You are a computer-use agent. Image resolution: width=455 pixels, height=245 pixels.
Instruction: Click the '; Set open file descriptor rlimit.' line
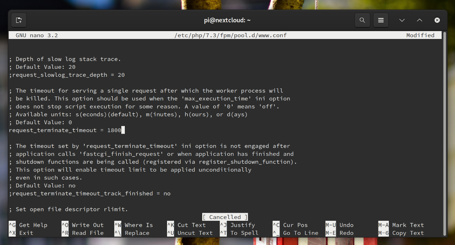click(69, 209)
